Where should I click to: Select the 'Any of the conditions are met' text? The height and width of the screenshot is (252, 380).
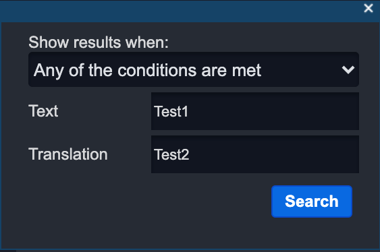click(147, 70)
